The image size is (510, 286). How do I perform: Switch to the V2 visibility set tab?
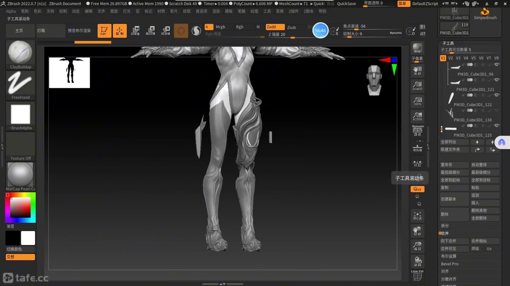click(450, 58)
